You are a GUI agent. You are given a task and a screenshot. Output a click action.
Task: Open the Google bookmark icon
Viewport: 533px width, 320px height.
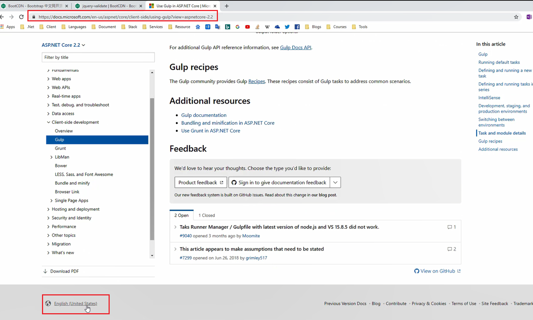coord(237,27)
